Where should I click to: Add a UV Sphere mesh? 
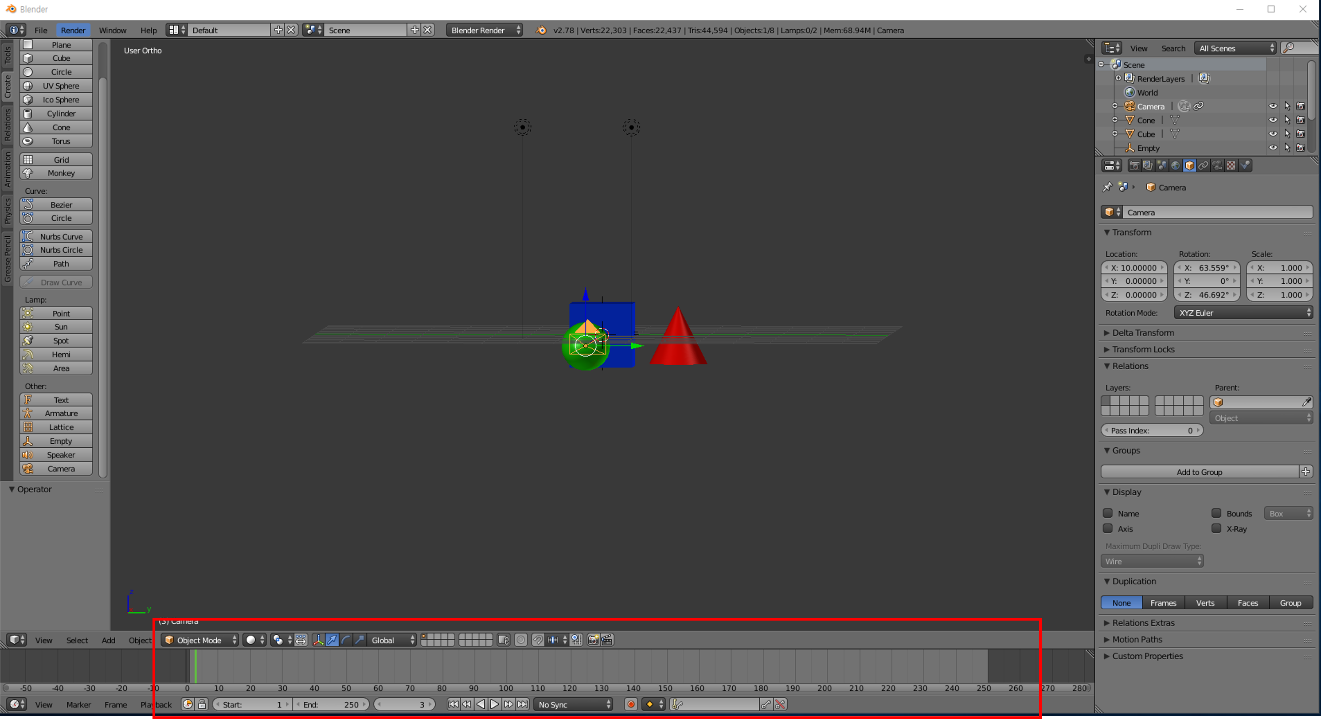point(56,86)
